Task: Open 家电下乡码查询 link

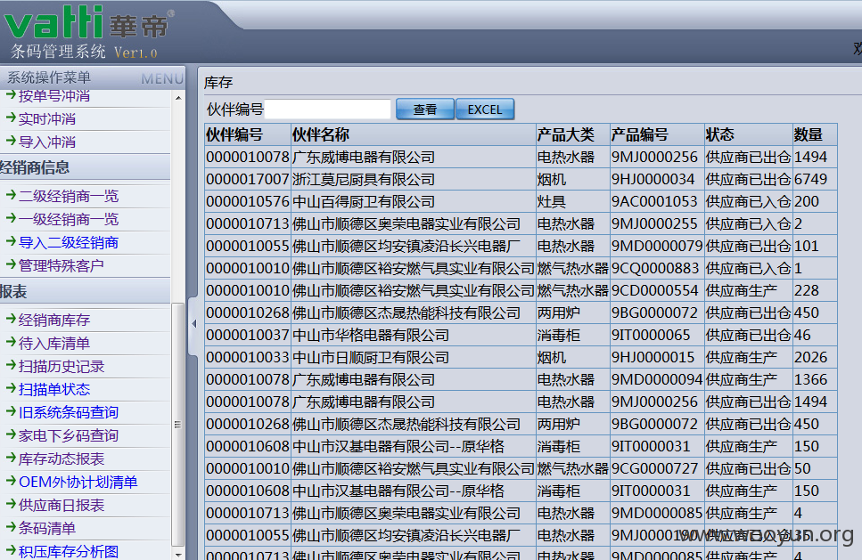Action: [69, 435]
